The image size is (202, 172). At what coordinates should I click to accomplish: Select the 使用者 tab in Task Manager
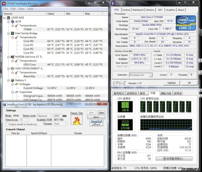point(177,93)
